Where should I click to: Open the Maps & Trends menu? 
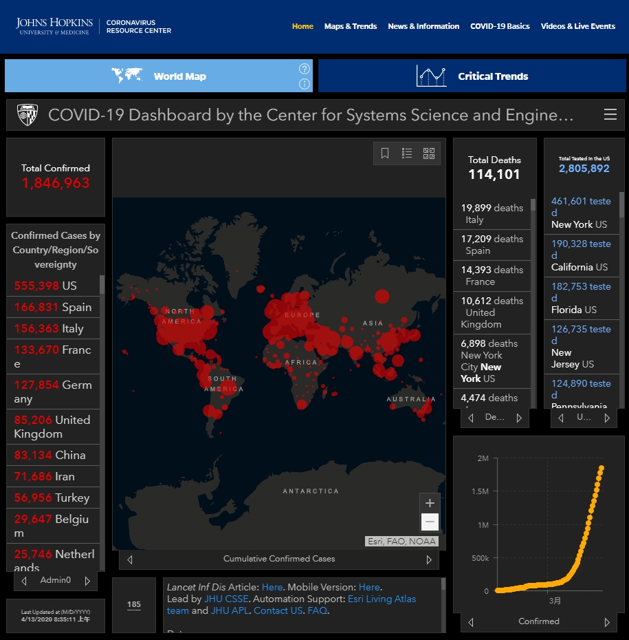pos(351,26)
